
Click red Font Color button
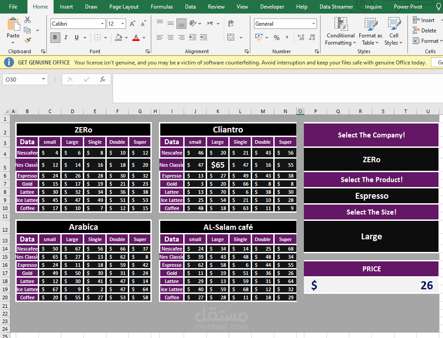(x=136, y=37)
